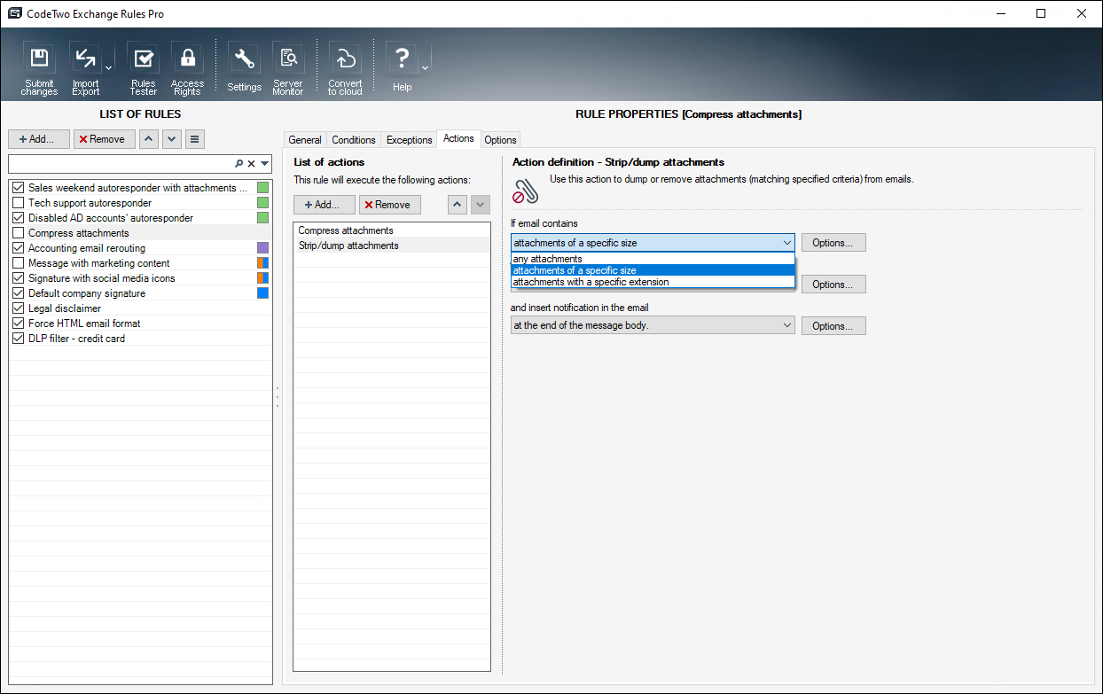Collapse the 'If email contains' combo box
This screenshot has height=694, width=1103.
coord(653,243)
